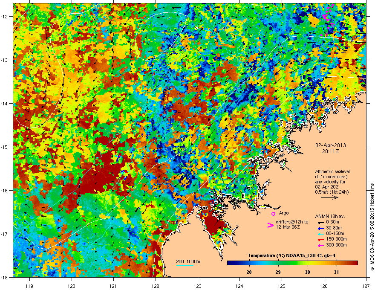
Task: Click the cyan 200 1000m depth contour line sample
Action: click(185, 265)
